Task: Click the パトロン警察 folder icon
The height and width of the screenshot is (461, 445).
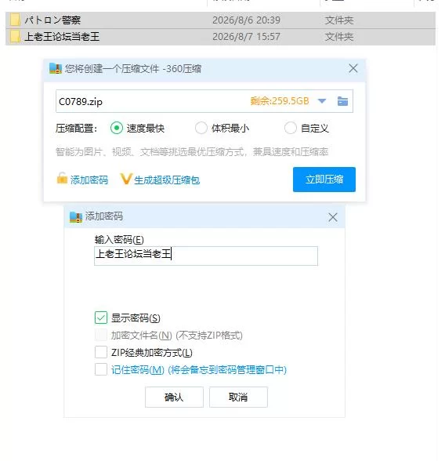Action: tap(15, 20)
